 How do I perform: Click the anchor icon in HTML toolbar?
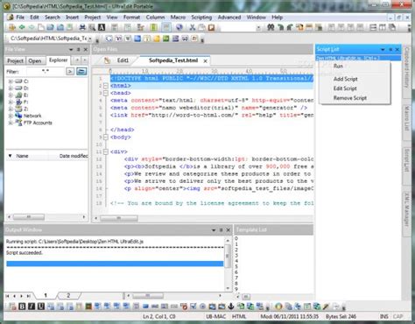(231, 306)
